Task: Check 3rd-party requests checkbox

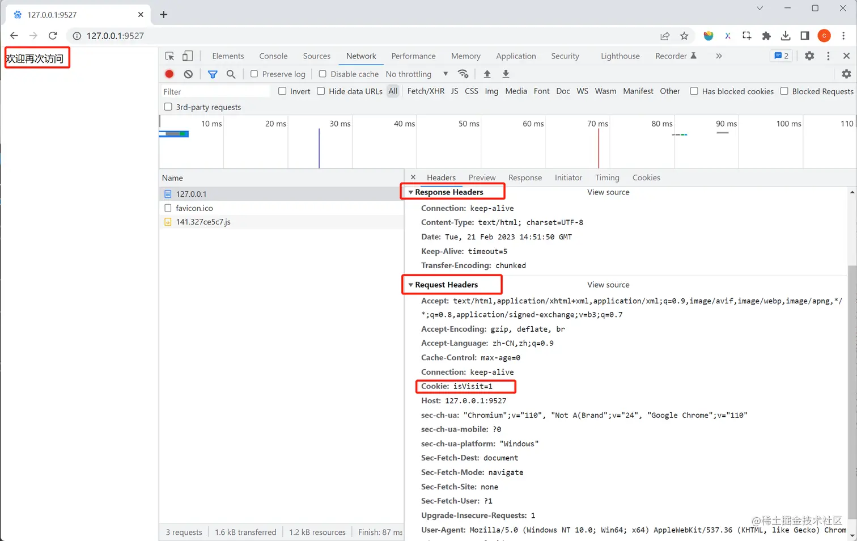Action: 168,107
